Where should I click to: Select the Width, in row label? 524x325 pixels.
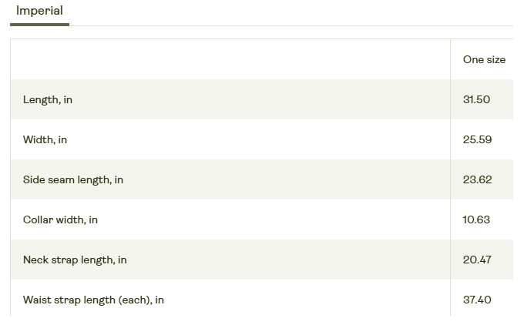(45, 139)
